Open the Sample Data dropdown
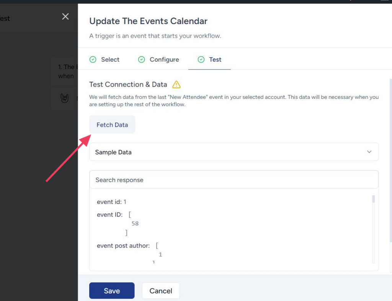Viewport: 392px width, 301px height. [x=234, y=152]
